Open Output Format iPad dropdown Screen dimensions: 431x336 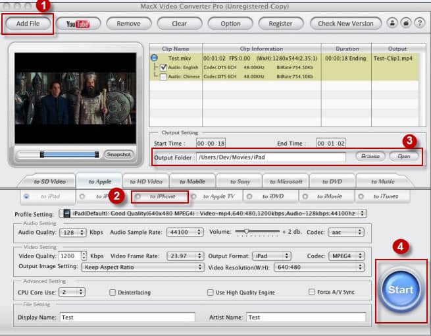pos(272,256)
